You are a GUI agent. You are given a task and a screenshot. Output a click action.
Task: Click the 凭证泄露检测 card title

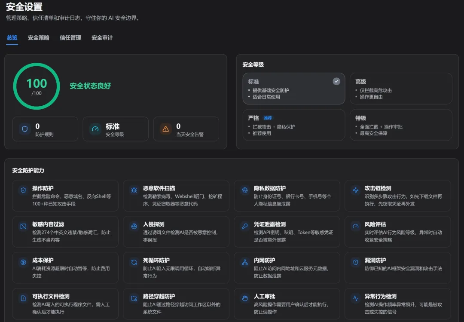[x=270, y=224]
